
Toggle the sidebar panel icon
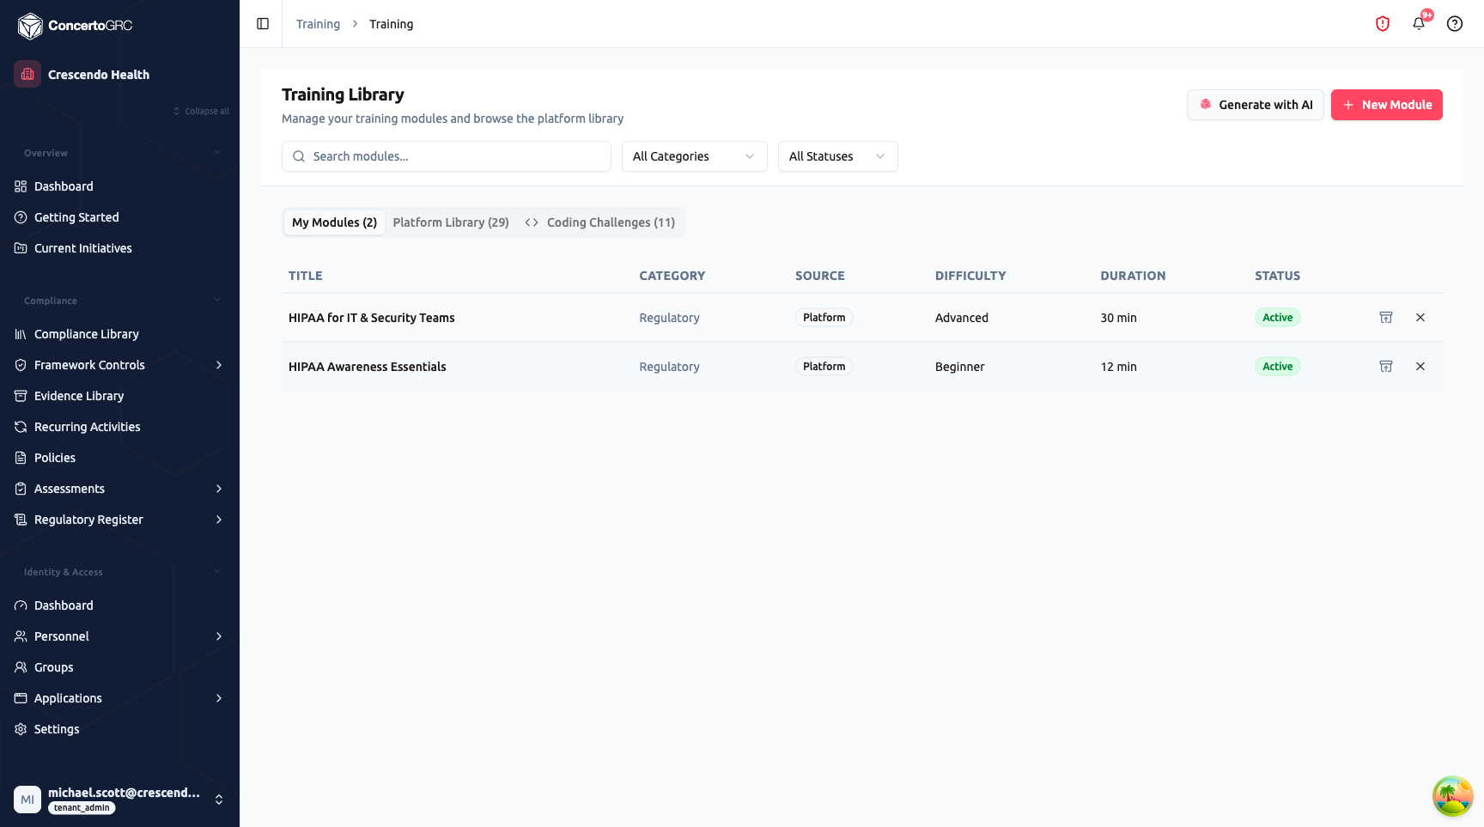point(263,24)
